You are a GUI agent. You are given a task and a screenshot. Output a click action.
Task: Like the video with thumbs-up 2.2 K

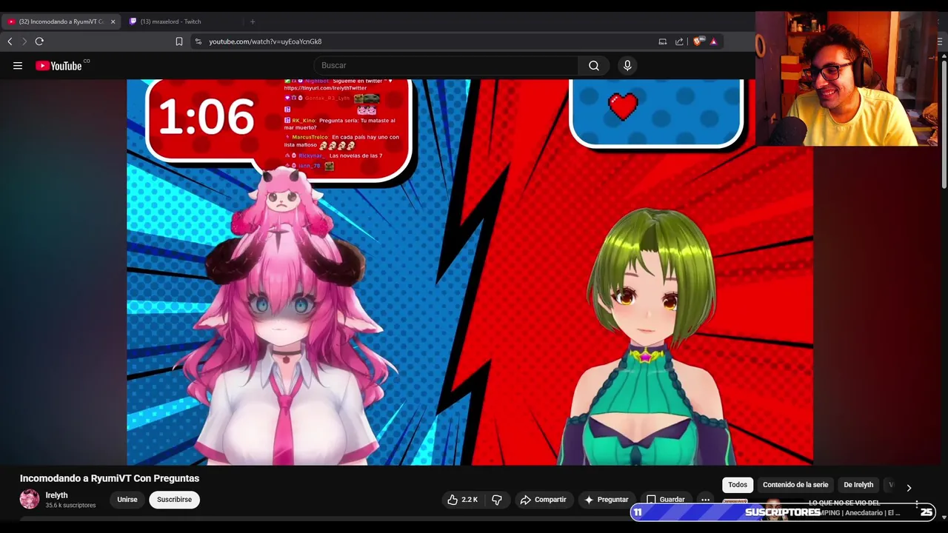pos(462,500)
